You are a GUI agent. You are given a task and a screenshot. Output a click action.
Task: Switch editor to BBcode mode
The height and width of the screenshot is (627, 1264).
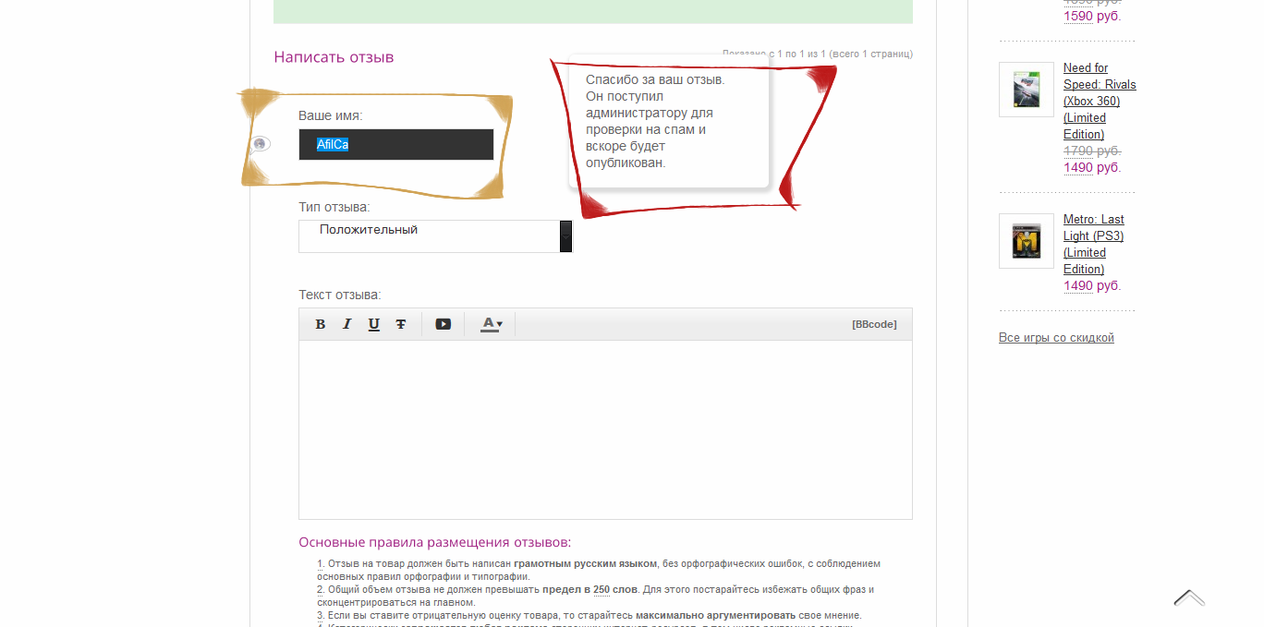coord(874,324)
